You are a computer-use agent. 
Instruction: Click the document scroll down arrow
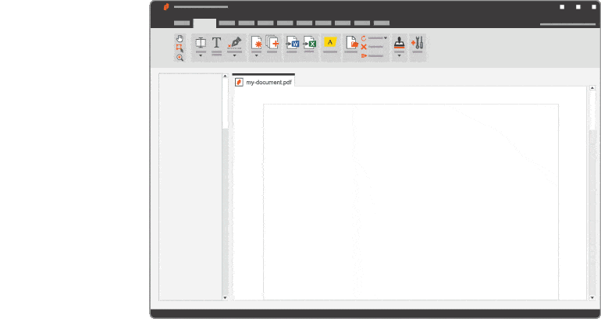pyautogui.click(x=592, y=298)
